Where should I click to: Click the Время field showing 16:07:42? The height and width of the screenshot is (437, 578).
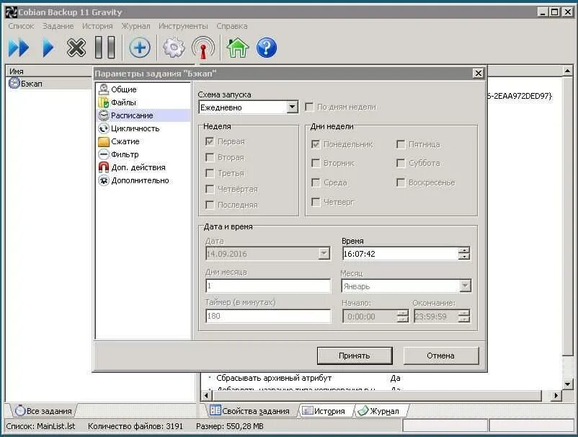click(401, 254)
